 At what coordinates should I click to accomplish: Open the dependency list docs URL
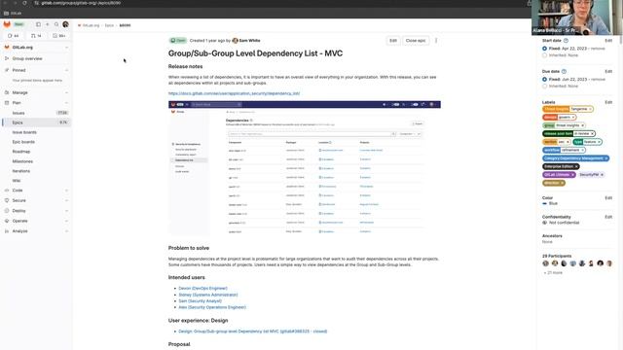coord(234,93)
